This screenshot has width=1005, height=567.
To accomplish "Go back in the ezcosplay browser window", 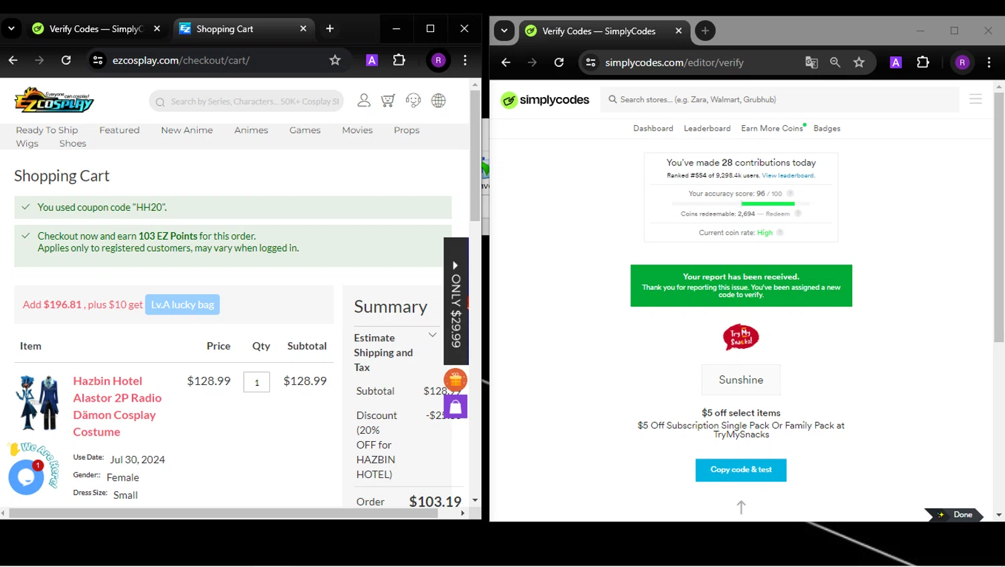I will (13, 60).
